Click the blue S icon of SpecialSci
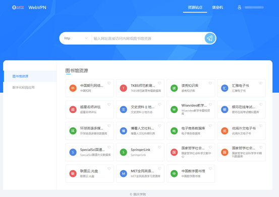Viewport: 279px width, 197px height. pos(73,152)
